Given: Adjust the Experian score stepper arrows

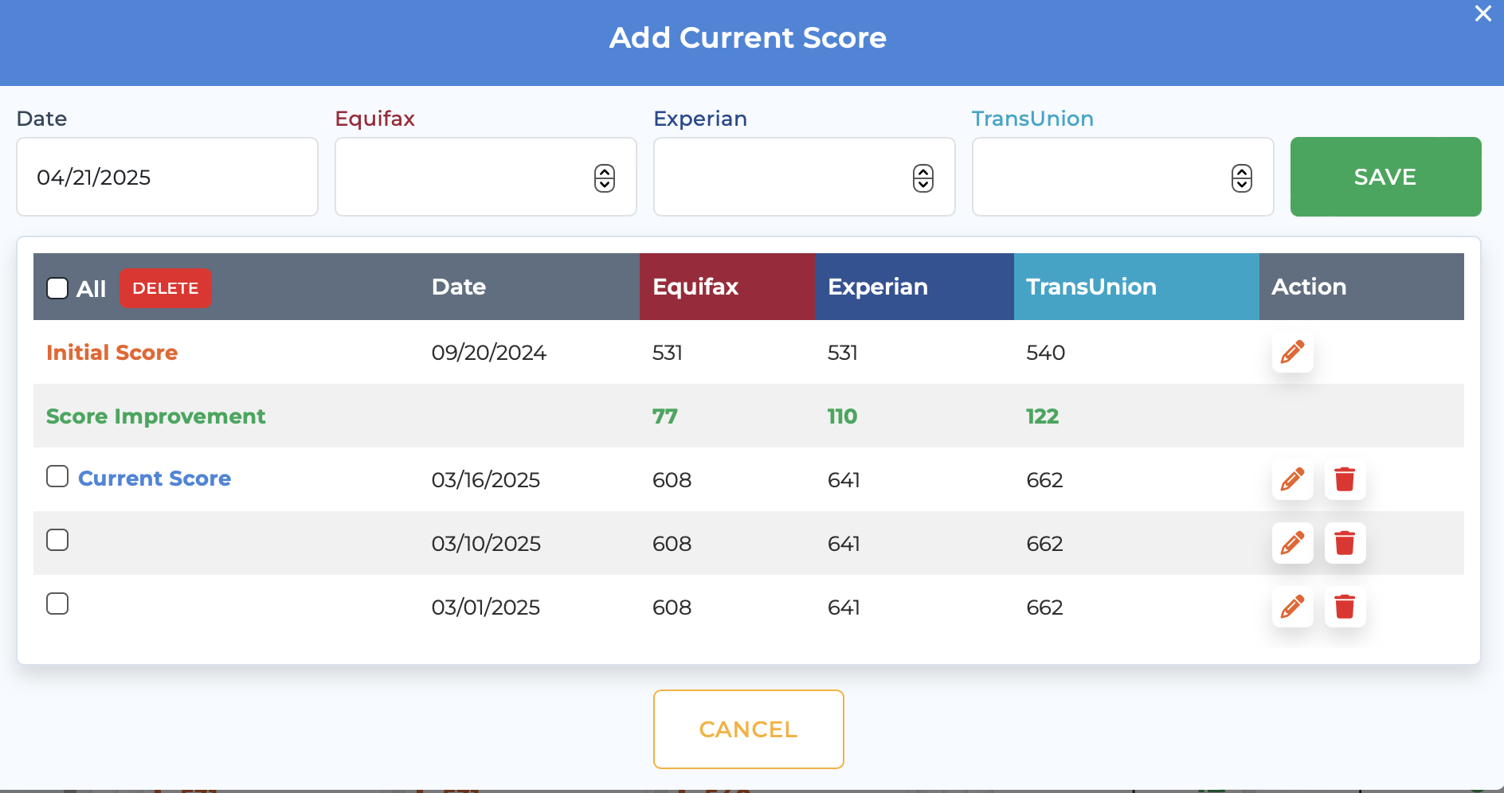Looking at the screenshot, I should pyautogui.click(x=923, y=178).
